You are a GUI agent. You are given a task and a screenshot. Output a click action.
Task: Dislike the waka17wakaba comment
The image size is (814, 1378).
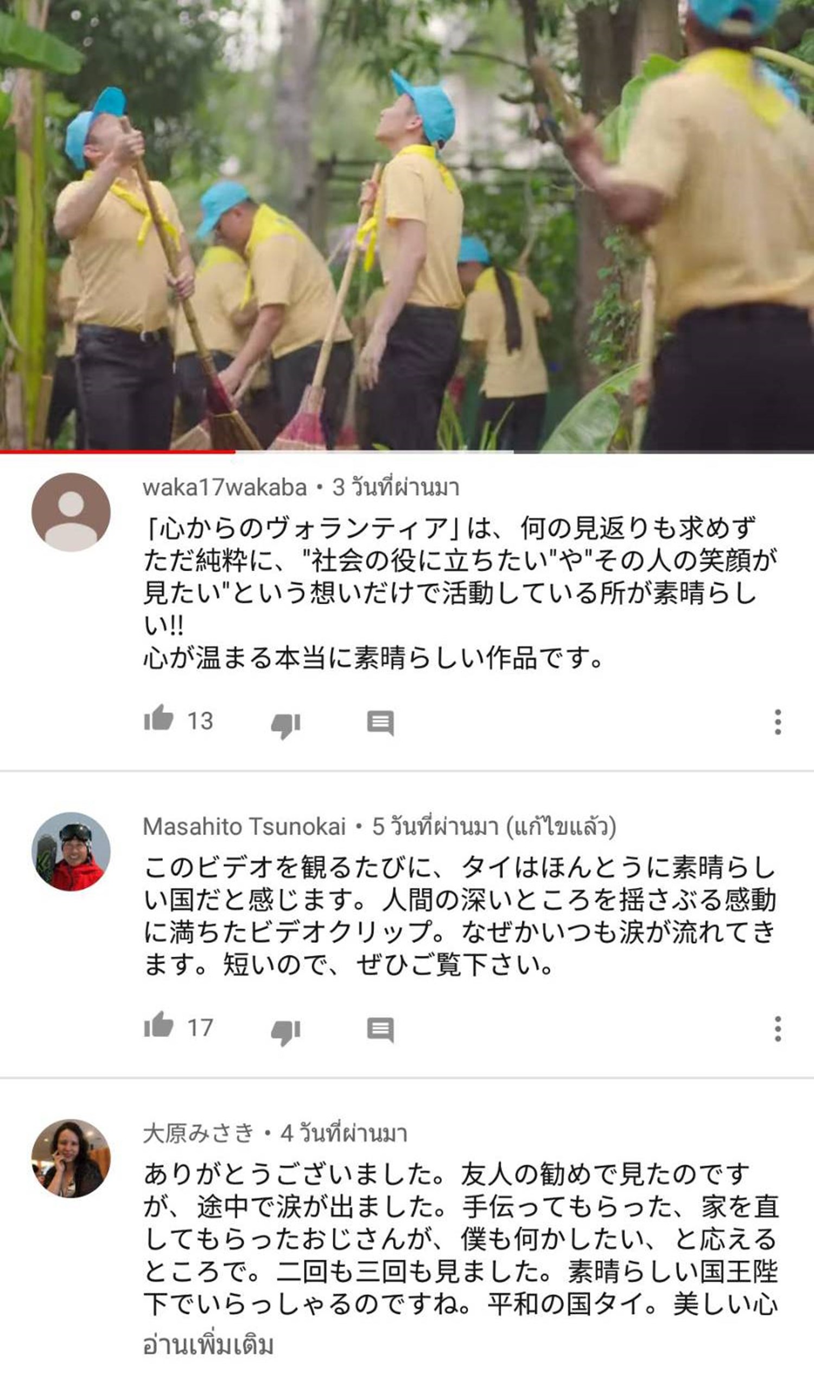pos(286,725)
